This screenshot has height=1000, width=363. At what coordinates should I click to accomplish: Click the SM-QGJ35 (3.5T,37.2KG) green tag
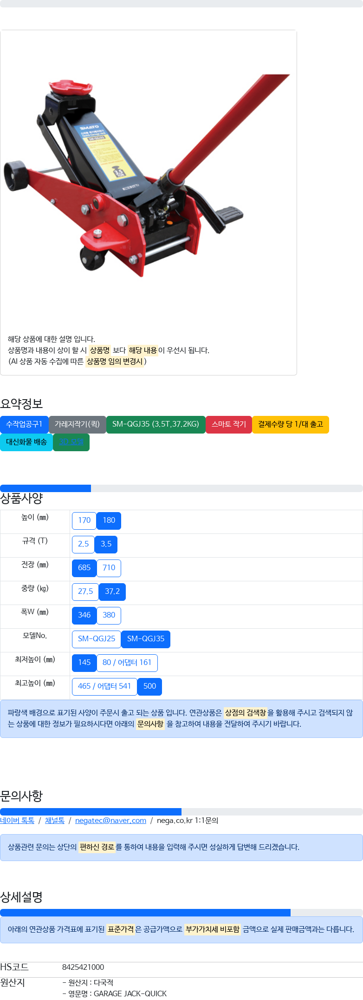[156, 424]
